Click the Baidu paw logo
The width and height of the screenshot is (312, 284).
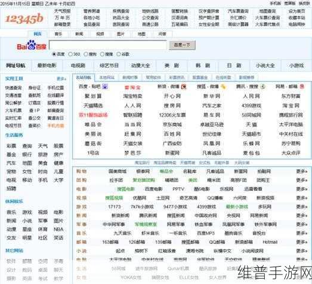pyautogui.click(x=32, y=45)
